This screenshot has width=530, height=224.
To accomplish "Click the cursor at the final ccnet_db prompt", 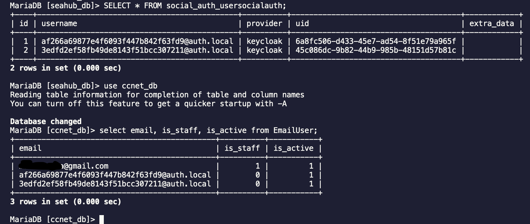I will 102,220.
